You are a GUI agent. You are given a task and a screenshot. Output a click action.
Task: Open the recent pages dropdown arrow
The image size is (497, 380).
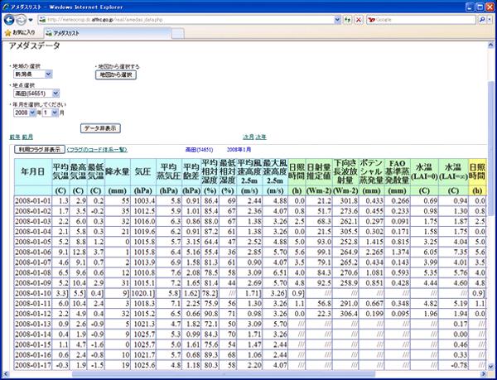[x=31, y=20]
